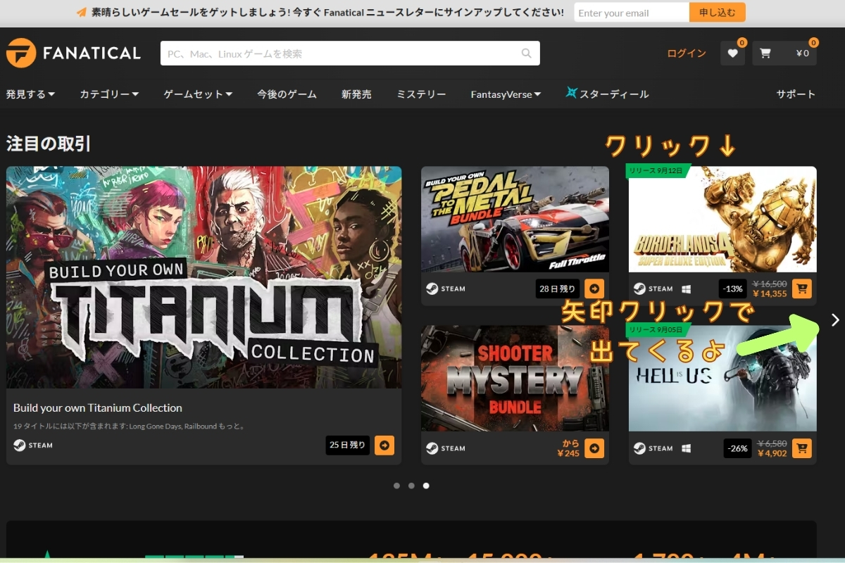Open Pedal to the Metal bundle arrow button

(x=594, y=289)
